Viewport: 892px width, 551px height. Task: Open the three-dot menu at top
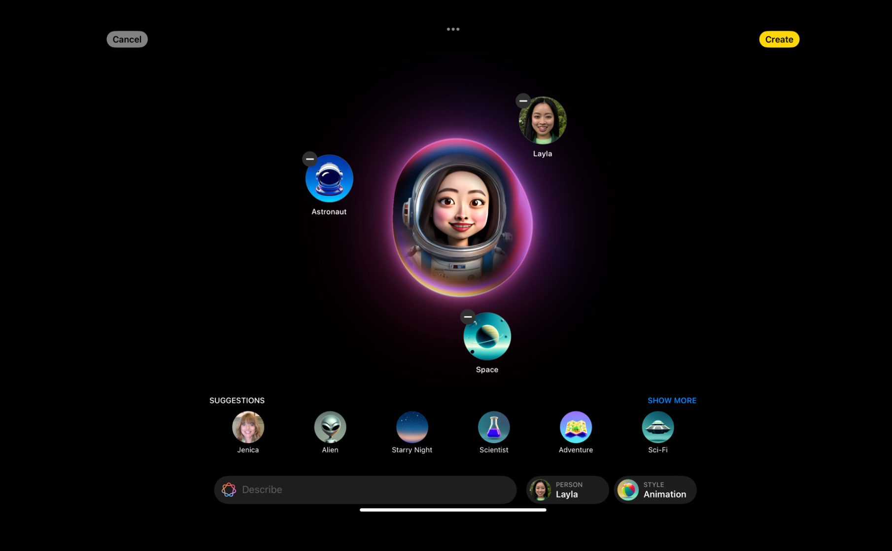453,29
